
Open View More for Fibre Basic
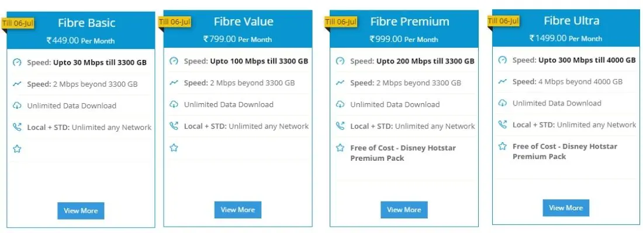[x=81, y=210]
